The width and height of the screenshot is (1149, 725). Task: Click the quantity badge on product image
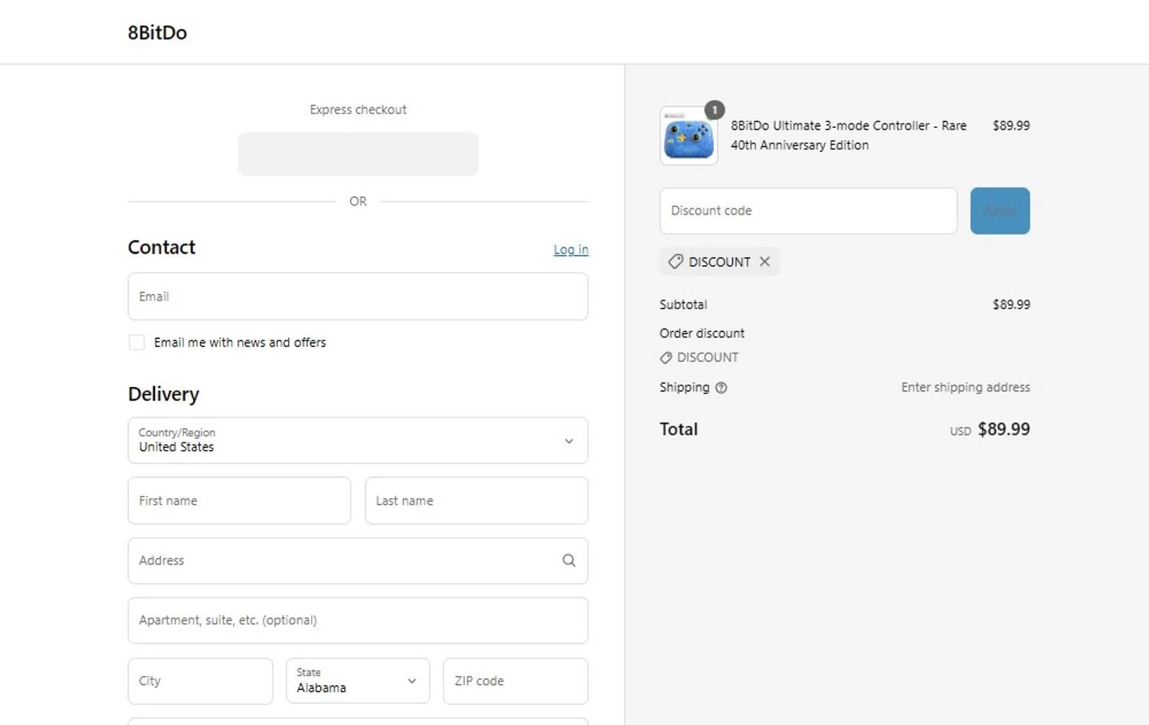pyautogui.click(x=714, y=110)
